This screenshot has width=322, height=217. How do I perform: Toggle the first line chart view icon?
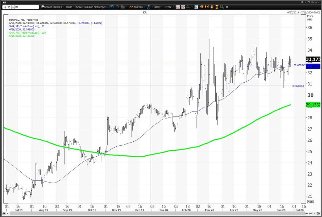(178, 7)
